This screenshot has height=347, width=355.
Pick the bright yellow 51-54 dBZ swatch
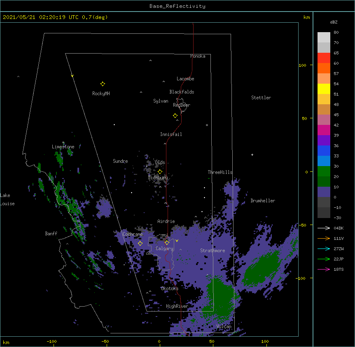324,89
